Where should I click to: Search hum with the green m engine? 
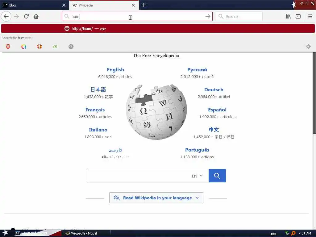pos(55,47)
